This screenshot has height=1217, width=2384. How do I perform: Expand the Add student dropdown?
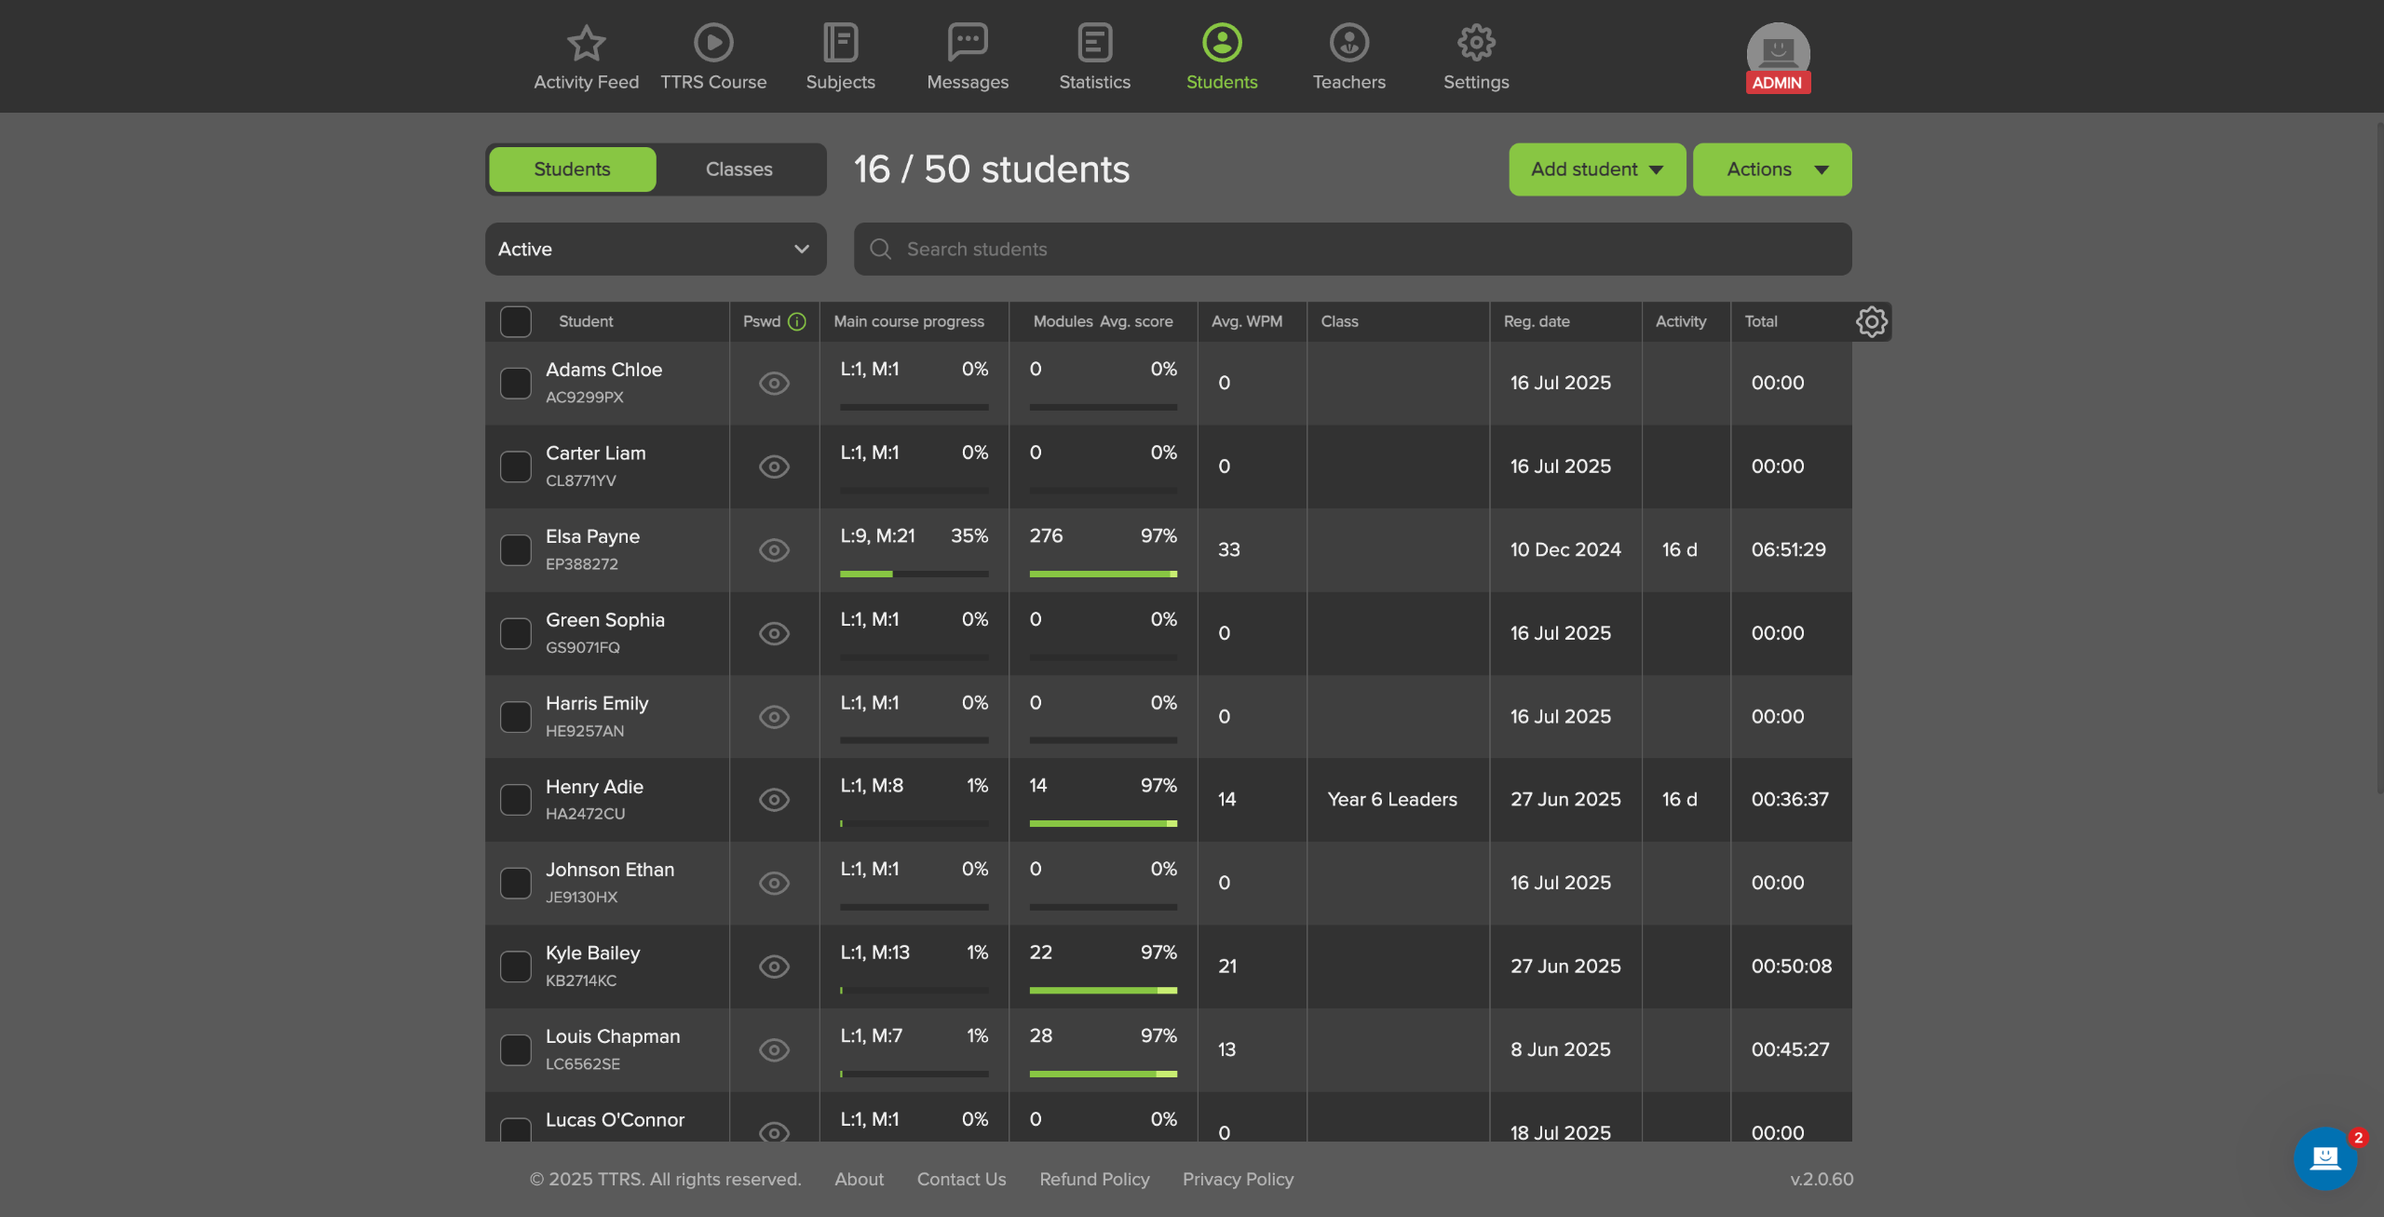coord(1596,169)
